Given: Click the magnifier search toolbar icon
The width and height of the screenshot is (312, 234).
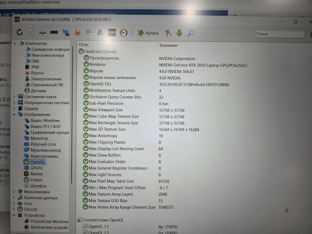Looking at the screenshot, I should click(191, 33).
